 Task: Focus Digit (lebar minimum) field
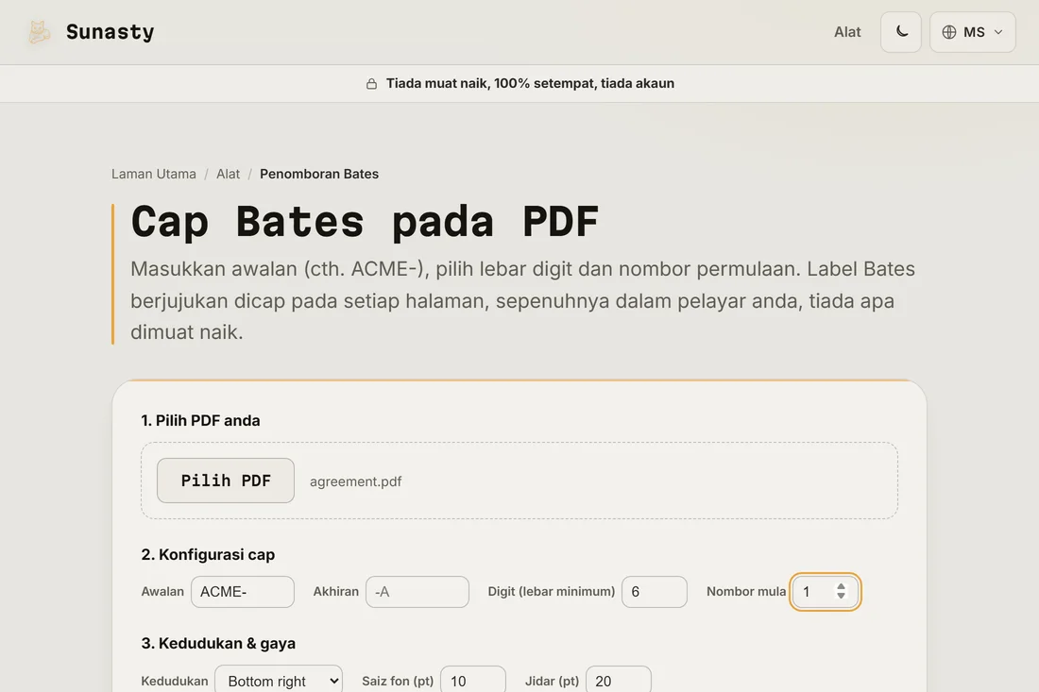click(x=654, y=591)
